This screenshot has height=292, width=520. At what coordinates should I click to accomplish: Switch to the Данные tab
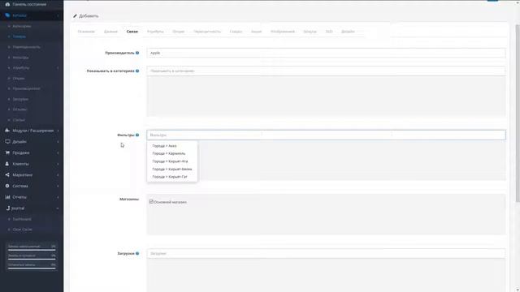click(x=110, y=32)
